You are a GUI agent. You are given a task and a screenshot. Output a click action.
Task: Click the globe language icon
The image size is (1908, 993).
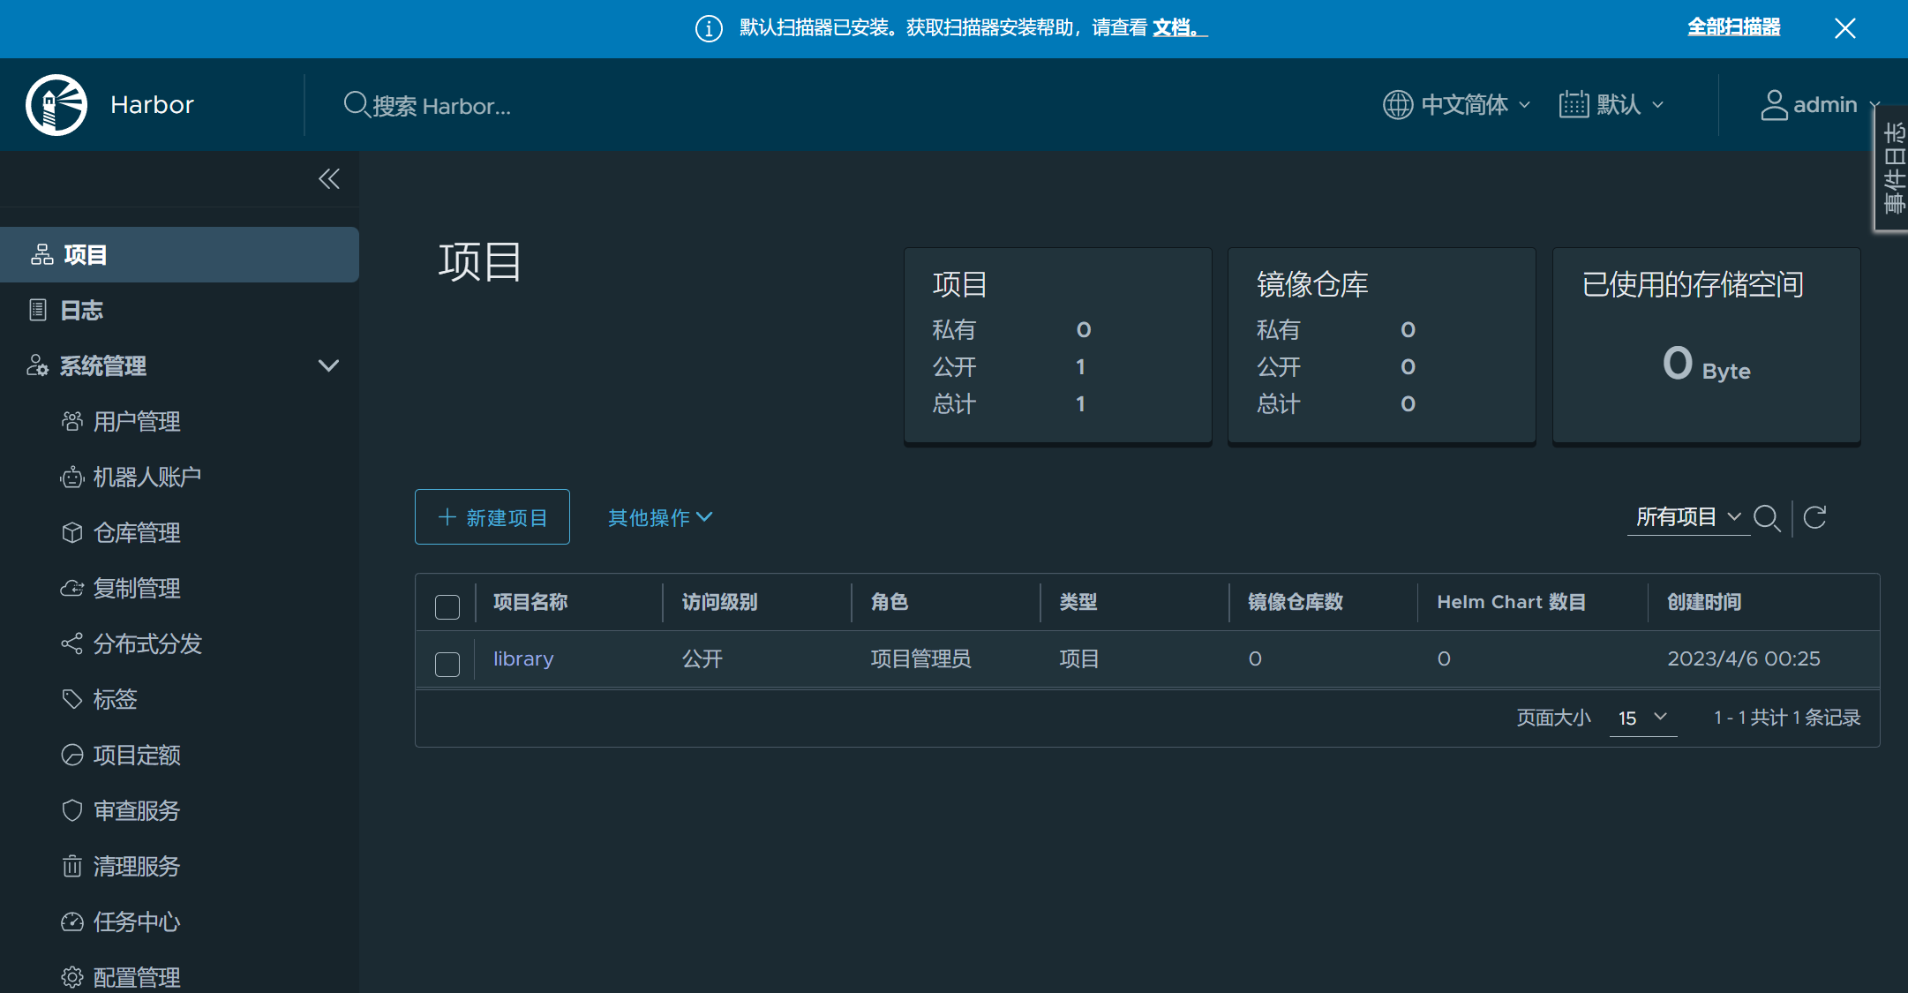point(1398,105)
